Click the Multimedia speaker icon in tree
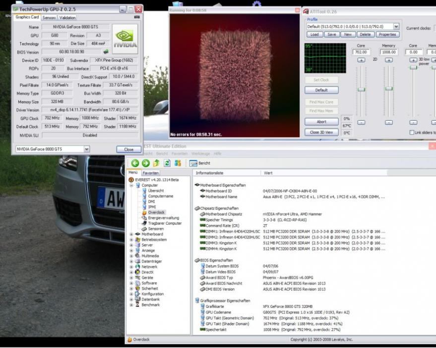The width and height of the screenshot is (436, 348). [x=137, y=256]
